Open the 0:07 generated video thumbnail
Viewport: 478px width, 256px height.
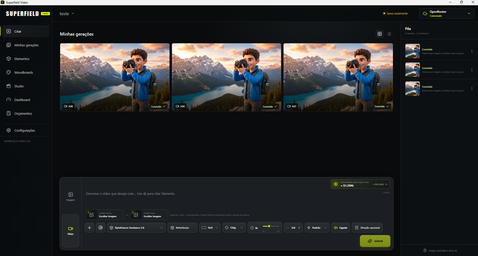pyautogui.click(x=338, y=77)
